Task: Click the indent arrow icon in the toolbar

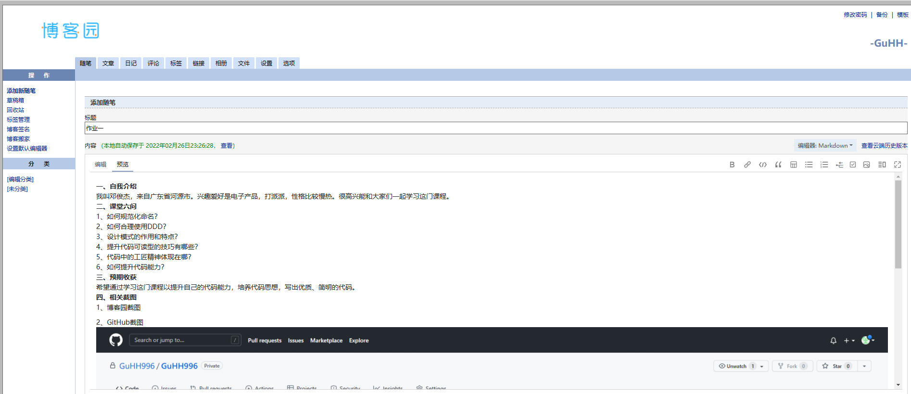Action: (x=839, y=165)
